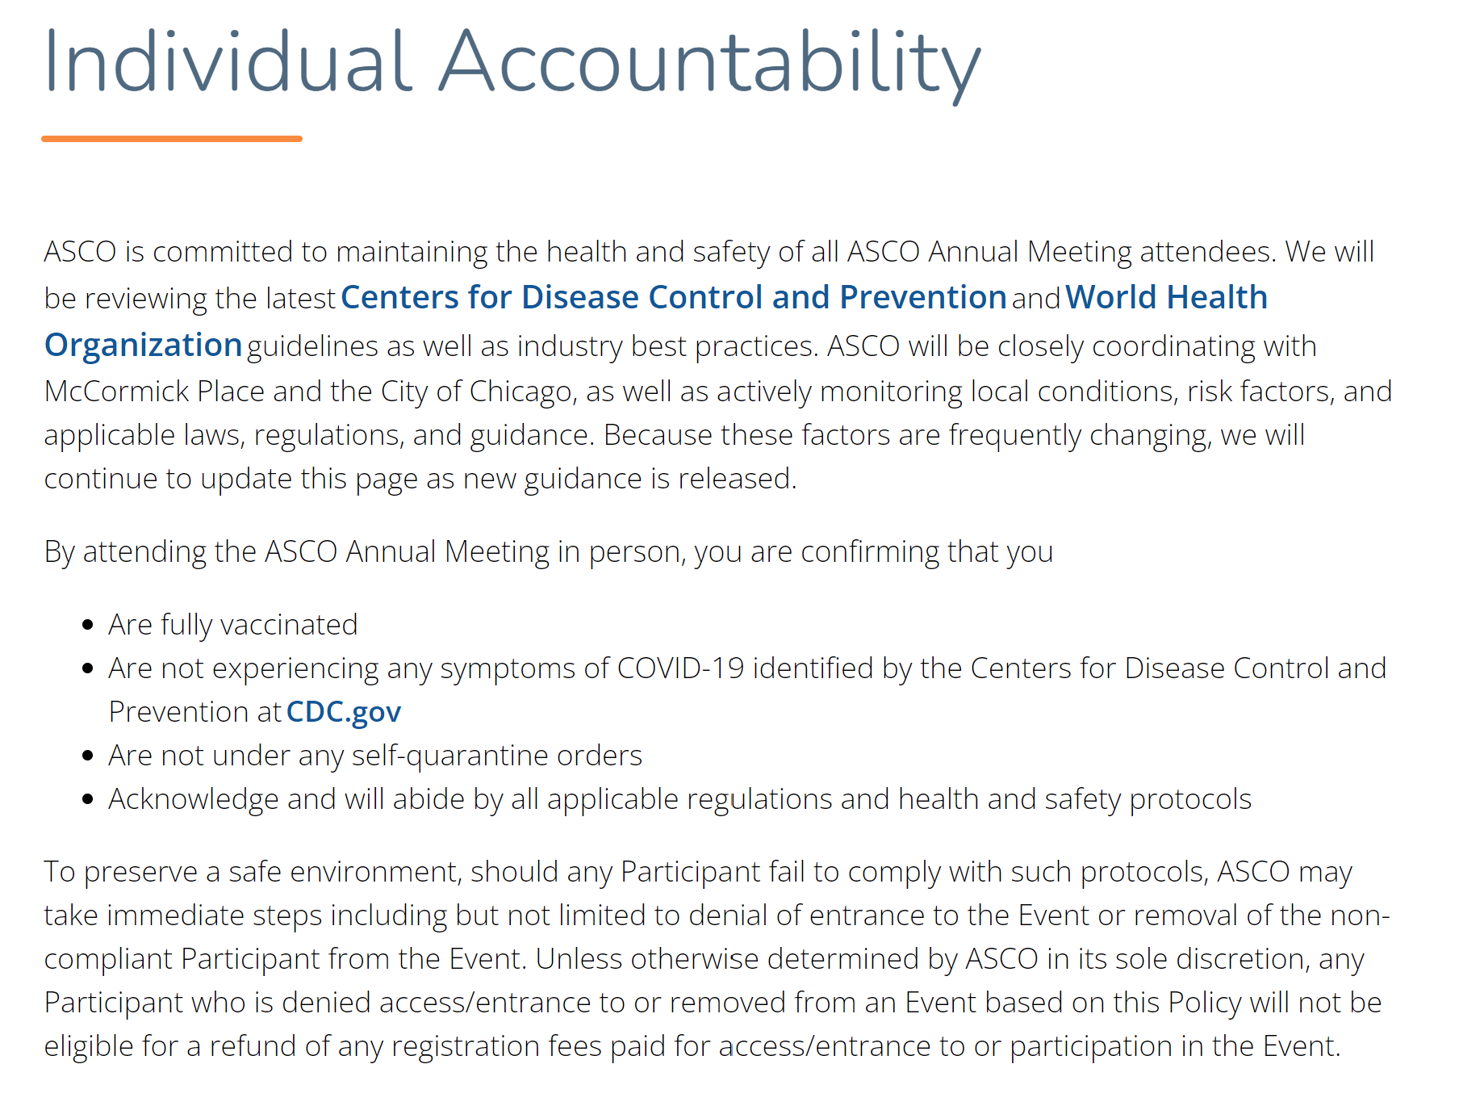Image resolution: width=1459 pixels, height=1106 pixels.
Task: Click the bullet dot before "Are fully vaccinated"
Action: click(x=89, y=625)
